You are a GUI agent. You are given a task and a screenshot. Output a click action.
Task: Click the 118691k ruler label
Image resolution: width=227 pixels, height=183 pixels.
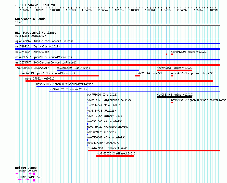(x=213, y=10)
